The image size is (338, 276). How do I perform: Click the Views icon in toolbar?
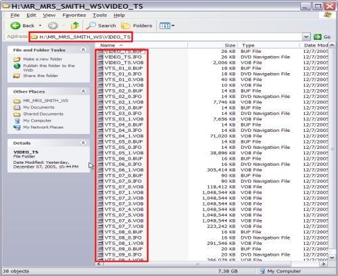coord(165,26)
